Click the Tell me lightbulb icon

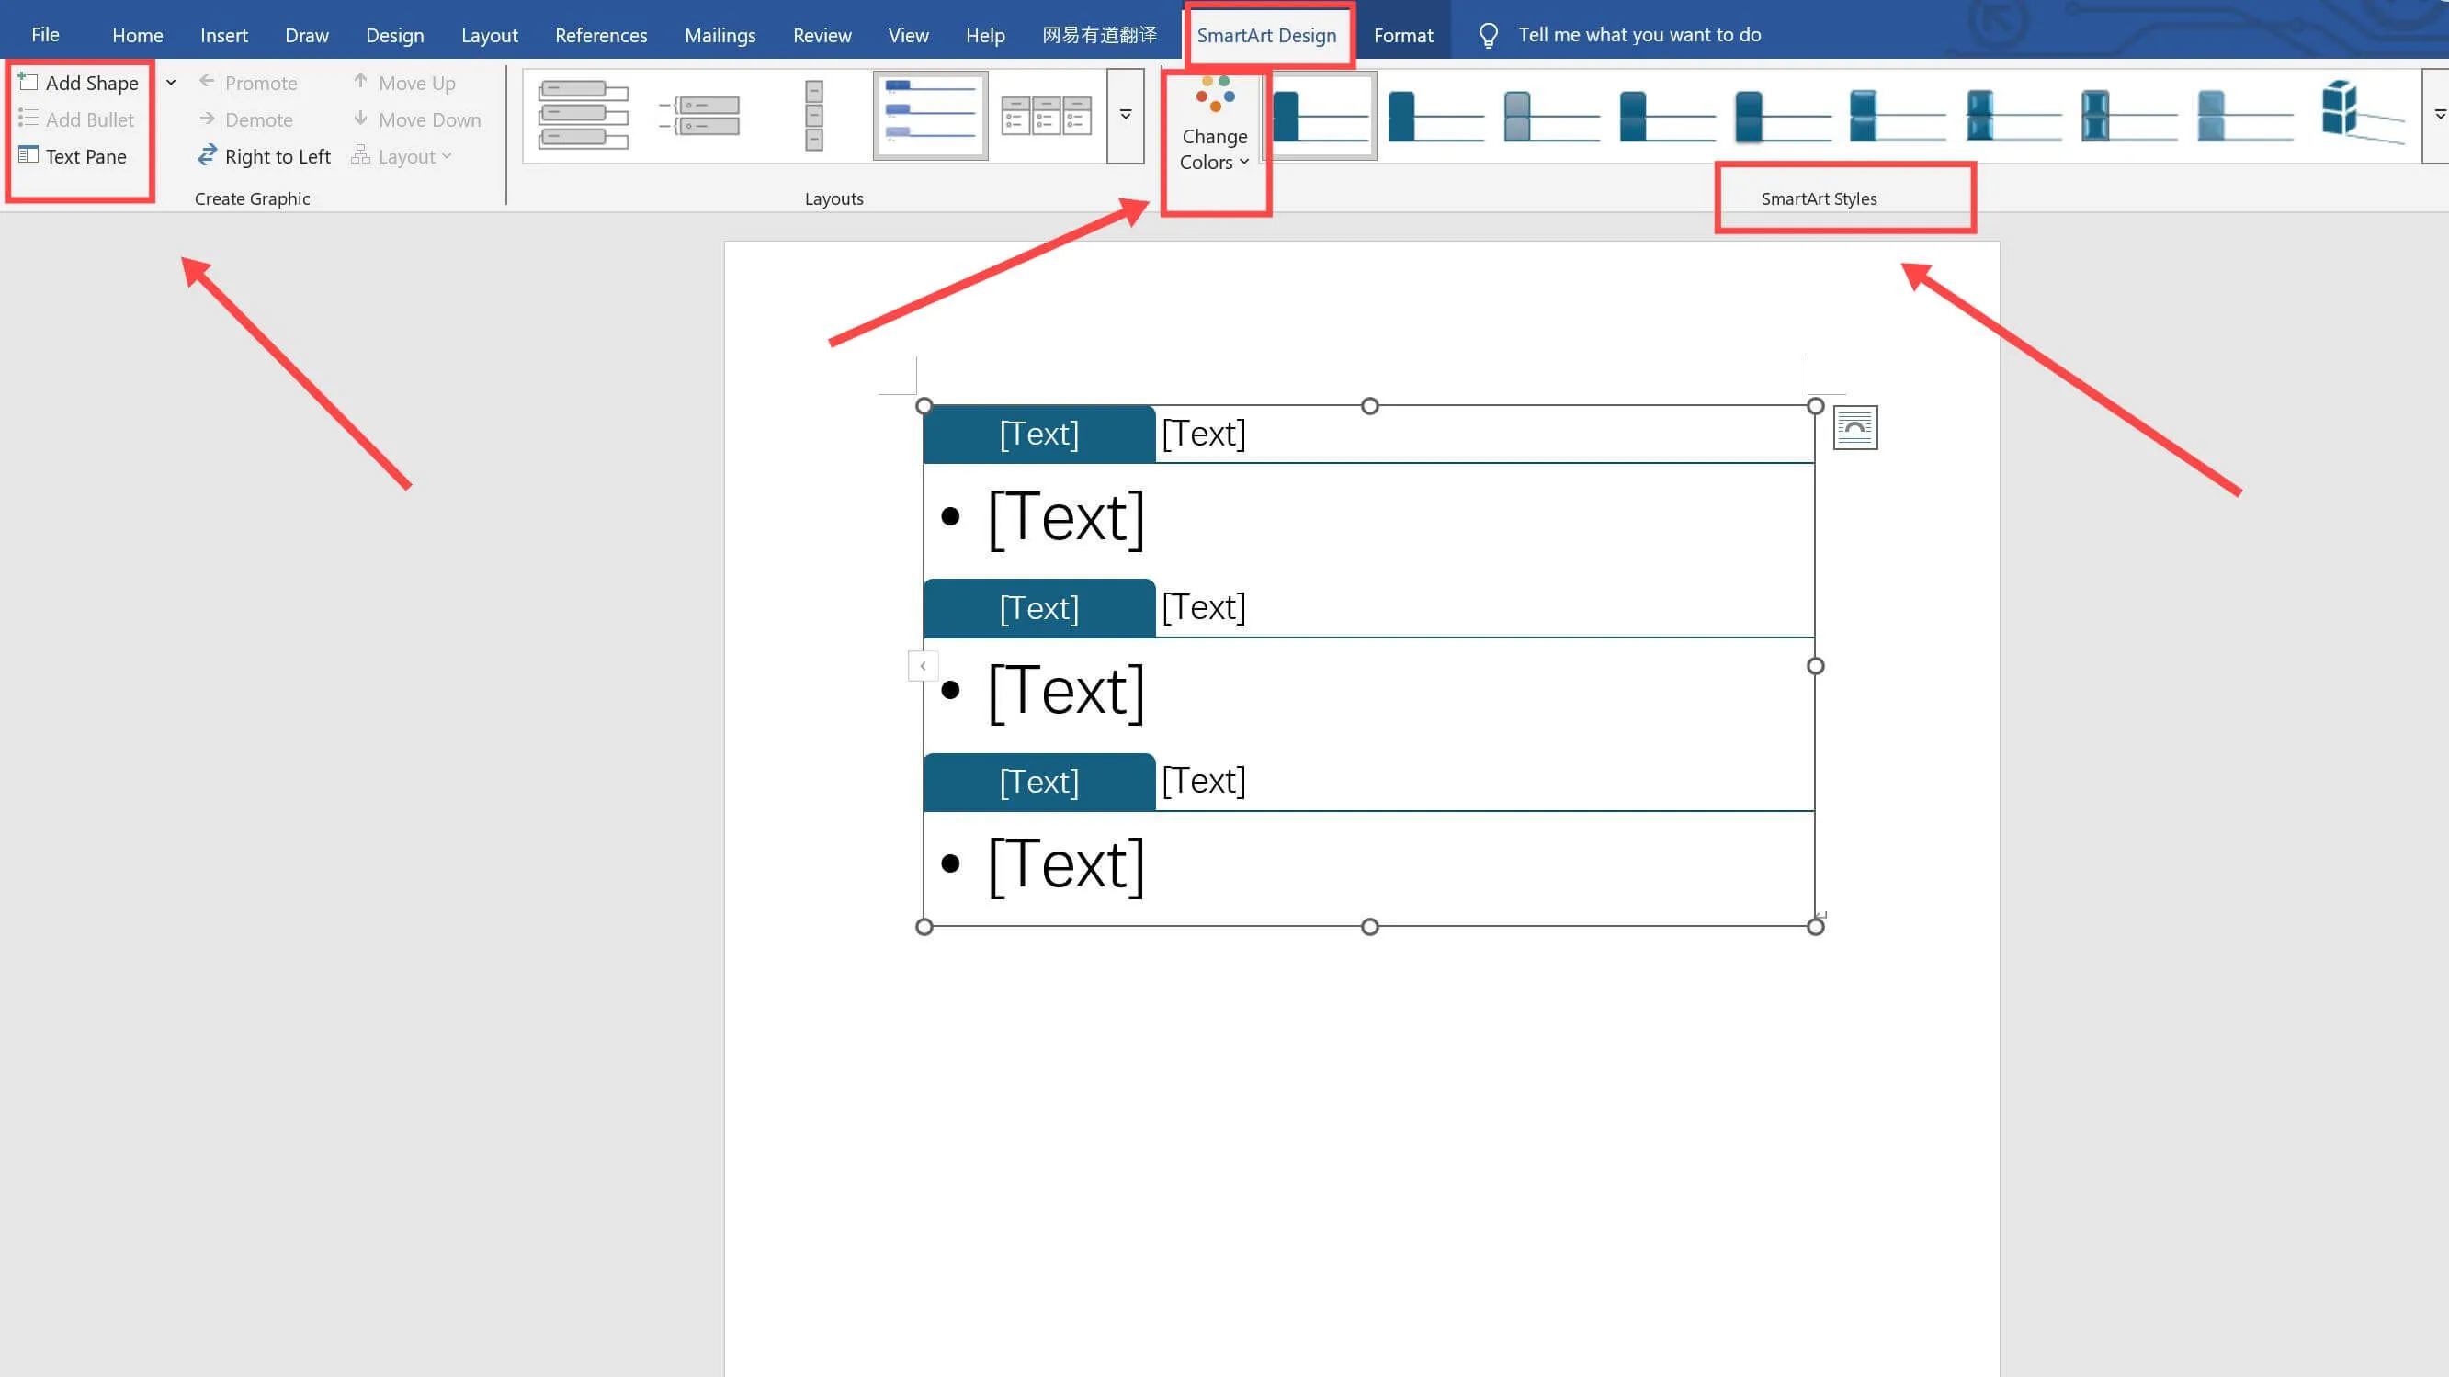point(1488,35)
